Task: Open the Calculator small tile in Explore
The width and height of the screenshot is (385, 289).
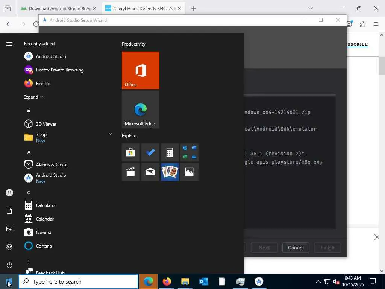Action: (170, 152)
